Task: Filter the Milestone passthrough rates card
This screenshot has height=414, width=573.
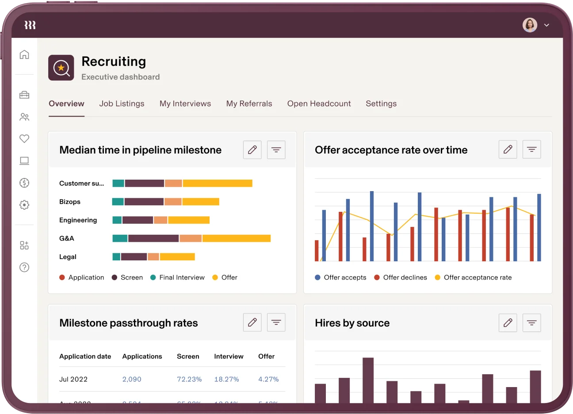Action: [x=276, y=323]
